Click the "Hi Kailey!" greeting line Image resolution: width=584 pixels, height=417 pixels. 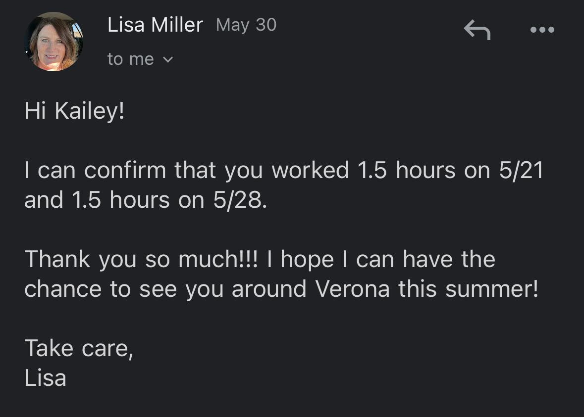[x=74, y=111]
